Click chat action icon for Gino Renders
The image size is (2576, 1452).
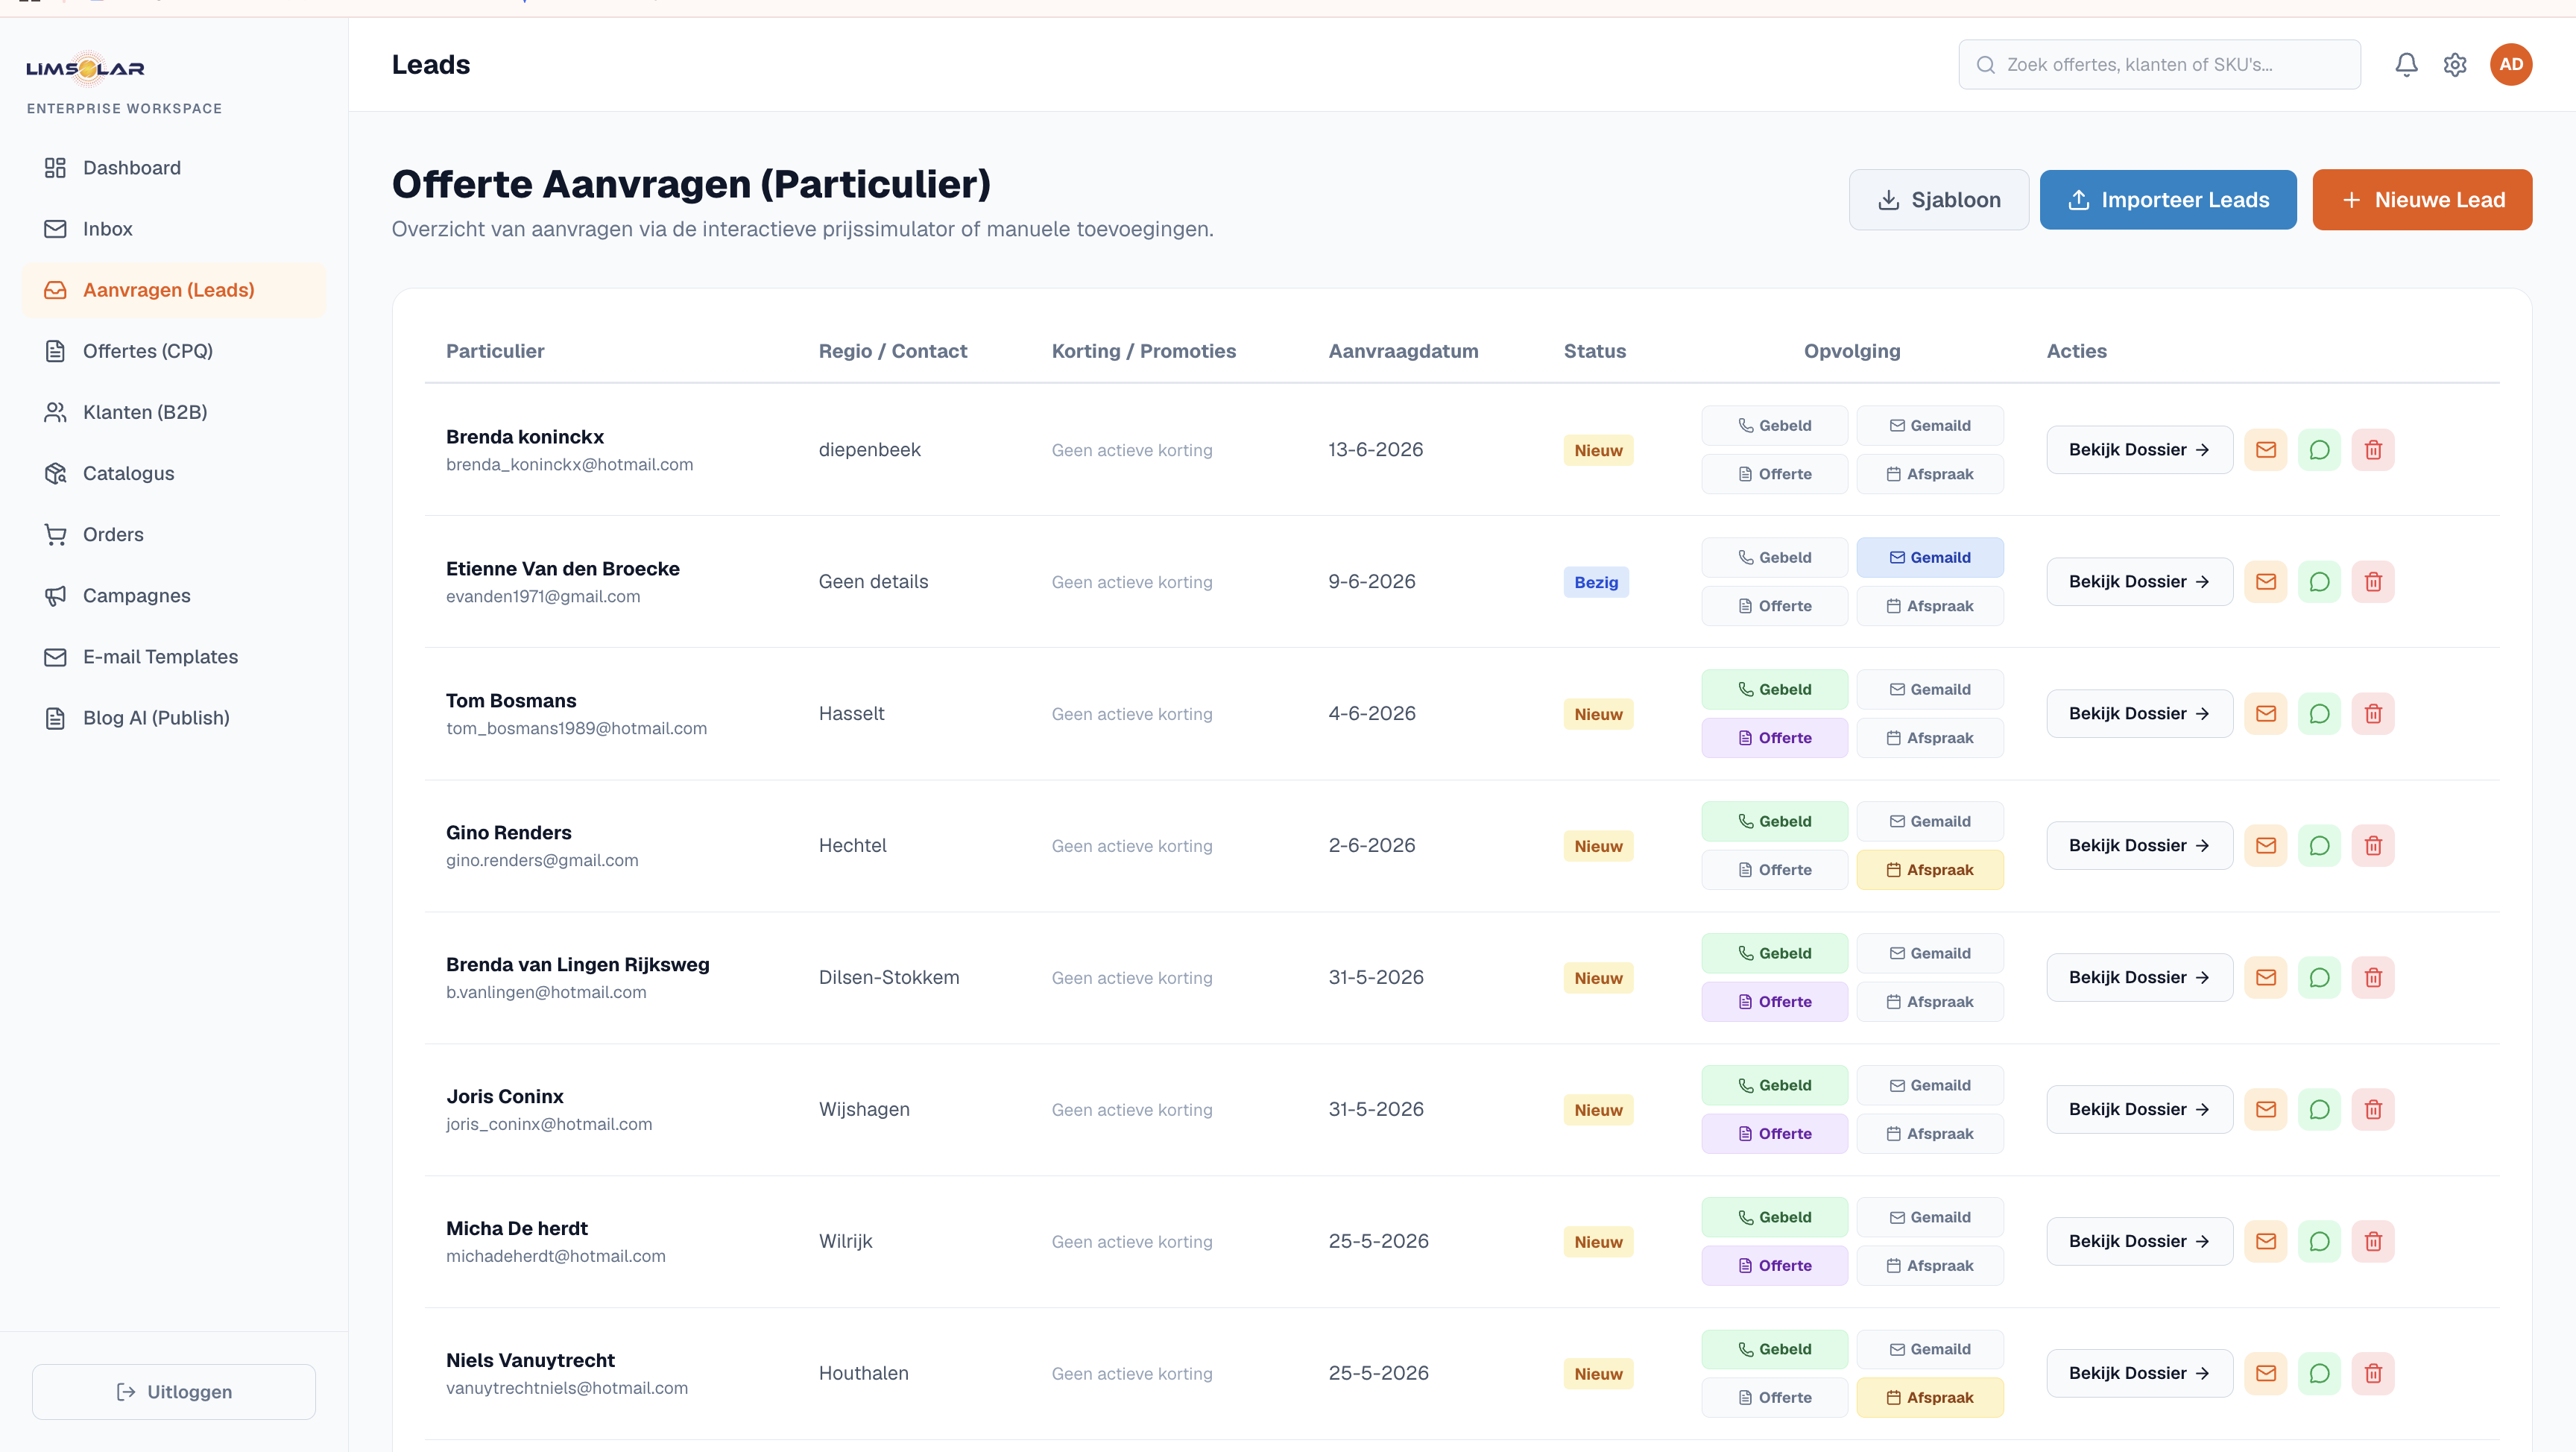2319,846
